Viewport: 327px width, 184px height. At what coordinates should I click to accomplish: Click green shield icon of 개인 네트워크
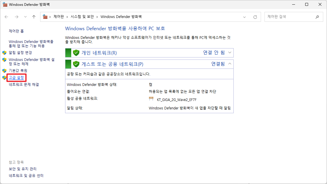tap(76, 53)
